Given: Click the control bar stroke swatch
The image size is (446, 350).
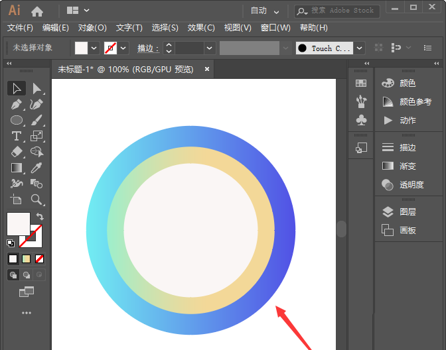Looking at the screenshot, I should click(110, 48).
